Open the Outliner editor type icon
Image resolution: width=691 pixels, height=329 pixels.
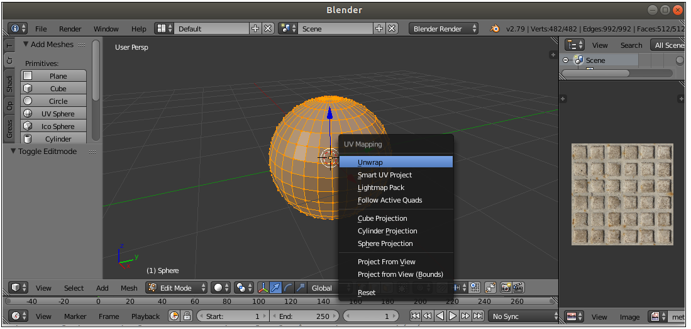[575, 45]
